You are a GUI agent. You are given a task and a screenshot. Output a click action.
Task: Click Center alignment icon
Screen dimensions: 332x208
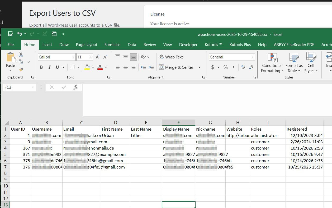pyautogui.click(x=126, y=67)
